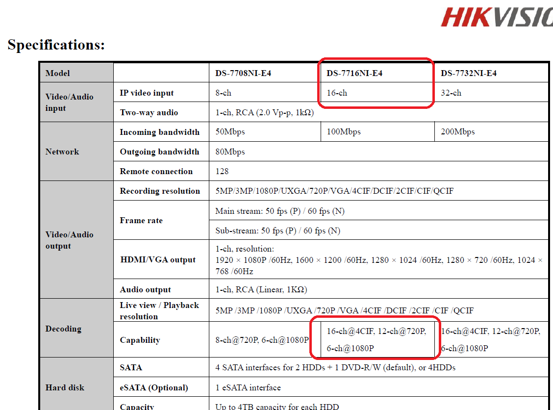Select DS-7716NI-E4 capability '16-ch@4CIF, 12-ch@720P'

point(377,332)
